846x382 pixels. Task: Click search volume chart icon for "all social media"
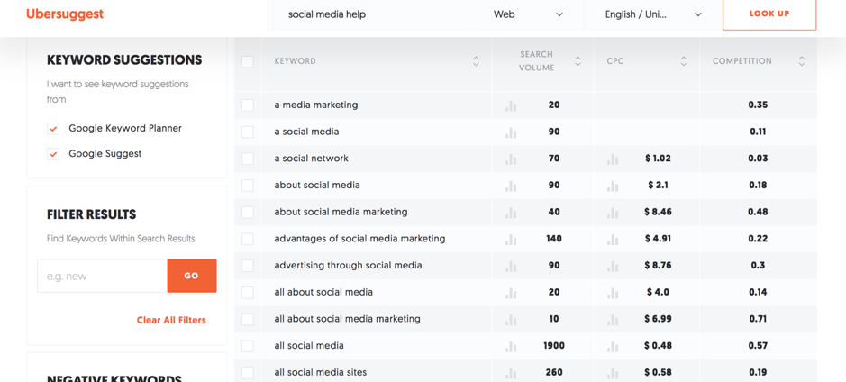tap(511, 346)
